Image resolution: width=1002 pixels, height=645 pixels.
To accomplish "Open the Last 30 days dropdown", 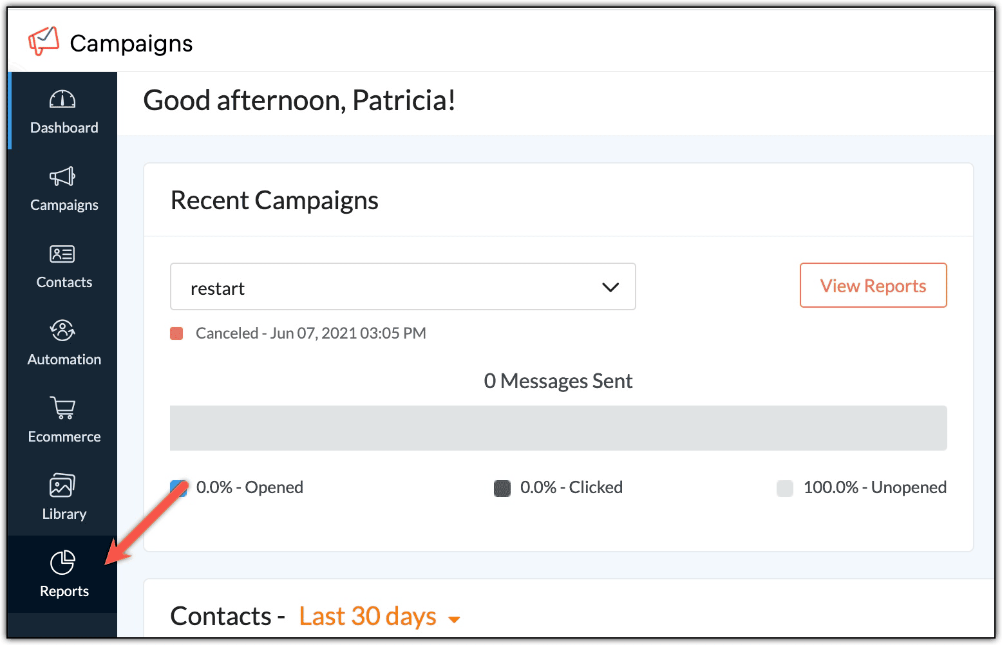I will 379,617.
